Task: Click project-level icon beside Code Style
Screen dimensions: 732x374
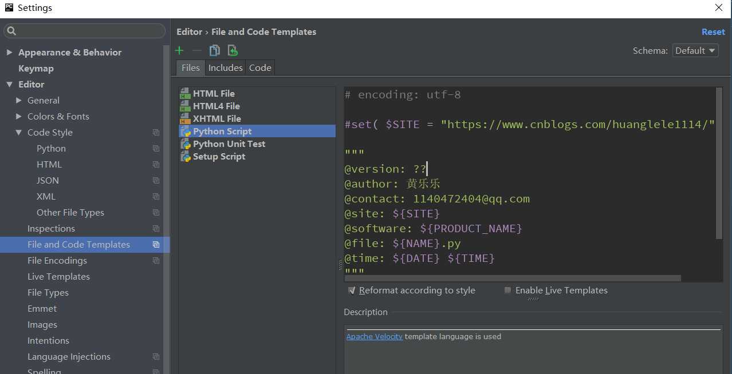Action: pos(156,132)
